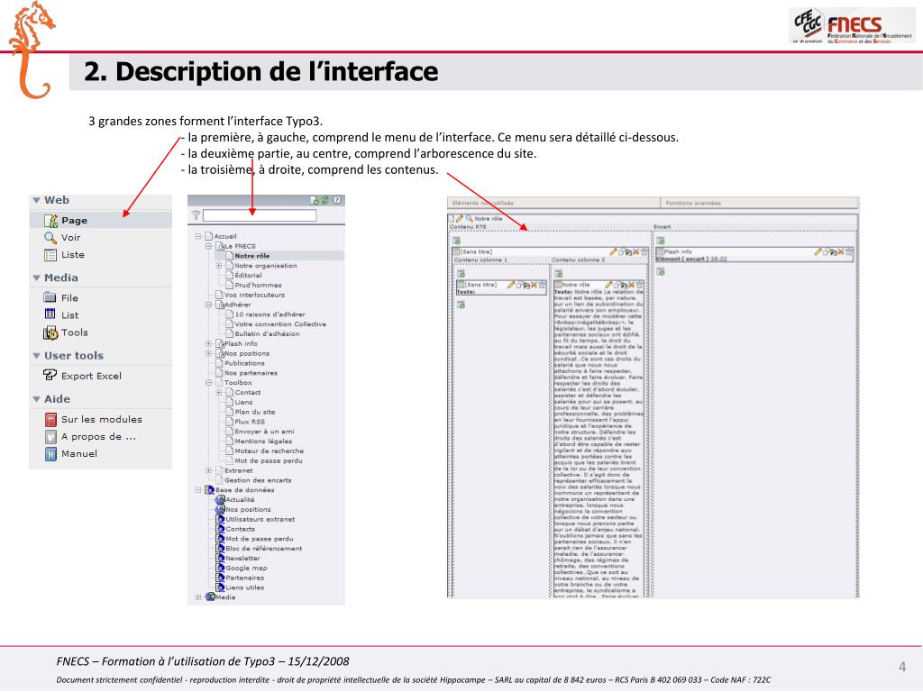Select the Newsletter folder in the tree
The width and height of the screenshot is (923, 692).
242,559
